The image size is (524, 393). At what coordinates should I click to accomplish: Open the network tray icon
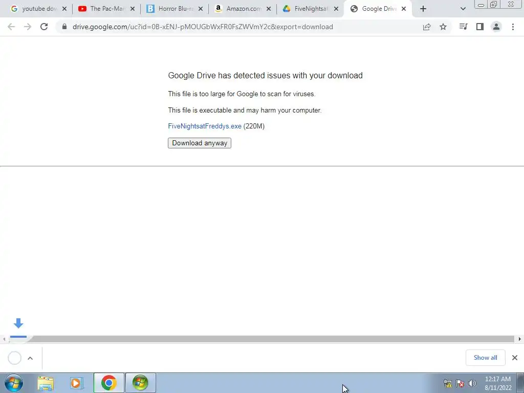click(x=448, y=383)
